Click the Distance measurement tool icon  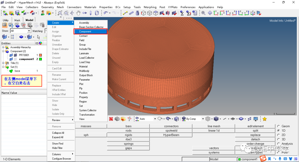[x=125, y=13]
